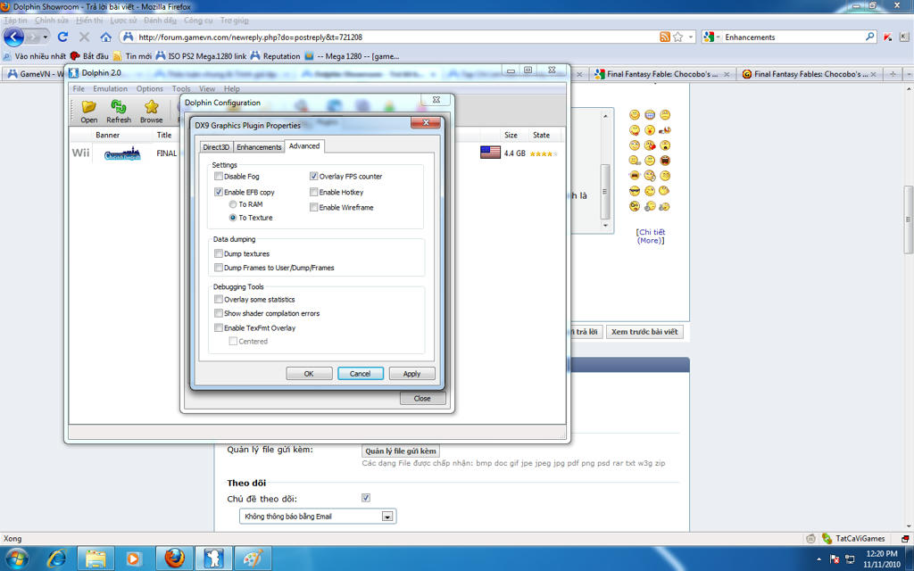
Task: Click the Firefox stop loading X icon
Action: pyautogui.click(x=84, y=37)
